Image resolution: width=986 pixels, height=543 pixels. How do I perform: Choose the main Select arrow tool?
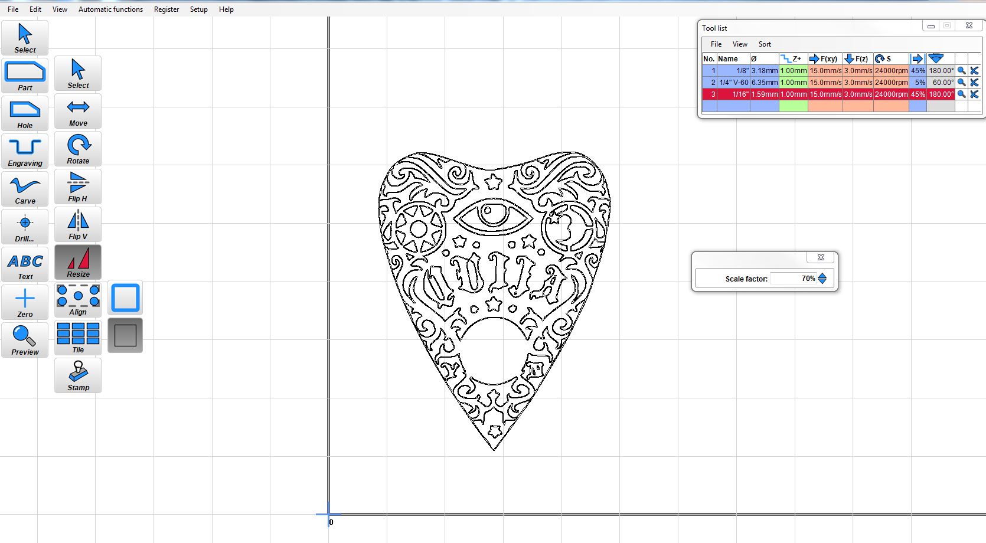tap(25, 38)
